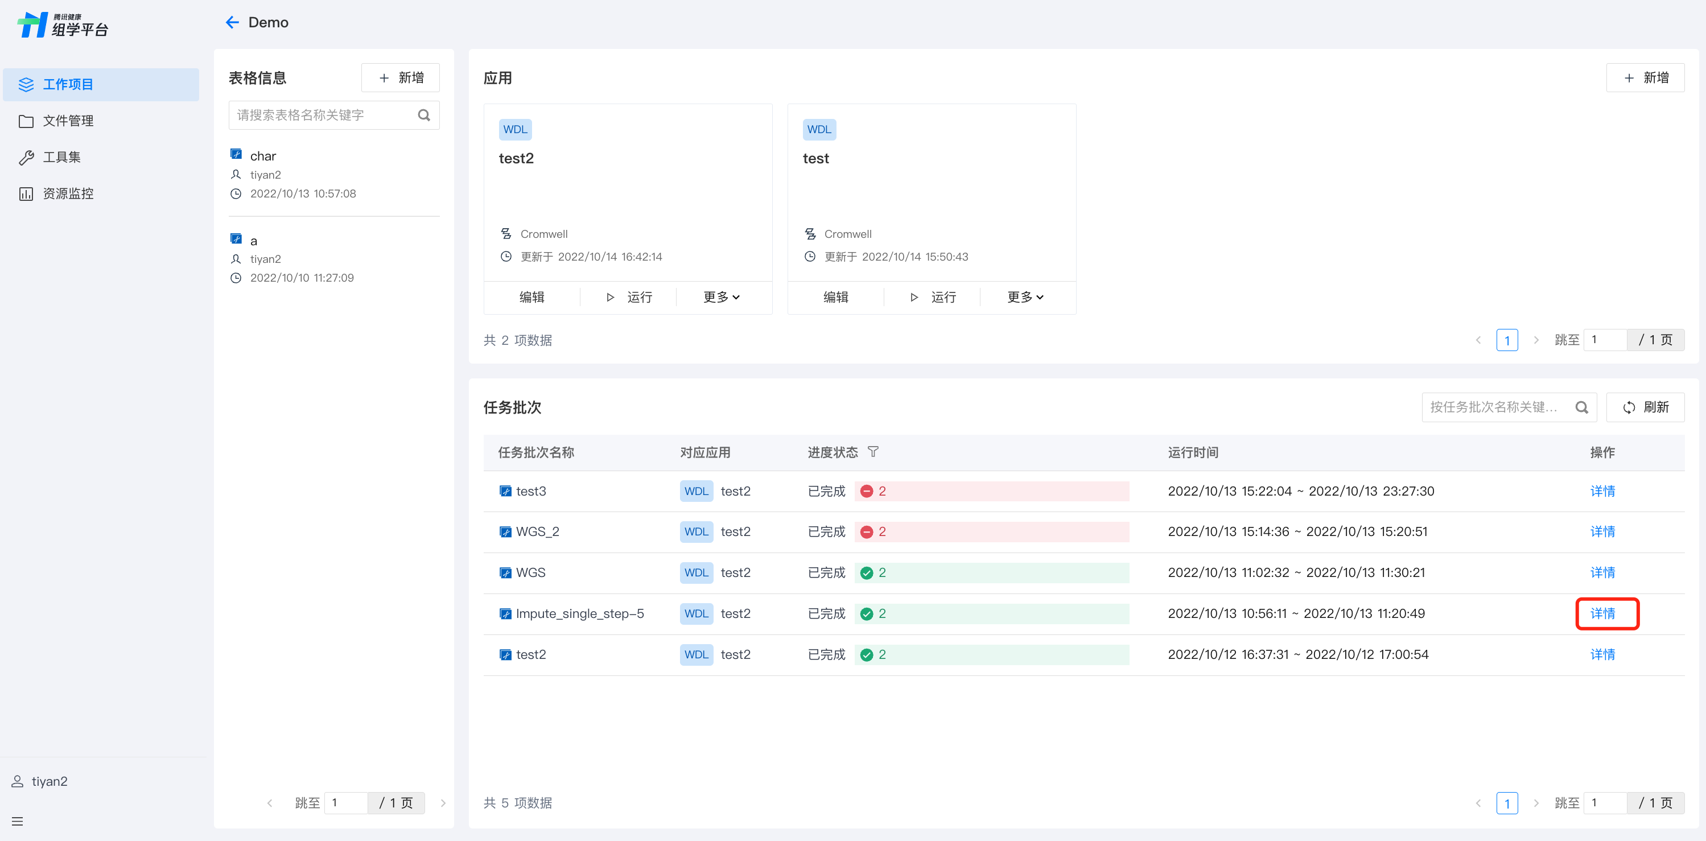The image size is (1706, 841).
Task: Click the progress status filter icon
Action: click(x=873, y=452)
